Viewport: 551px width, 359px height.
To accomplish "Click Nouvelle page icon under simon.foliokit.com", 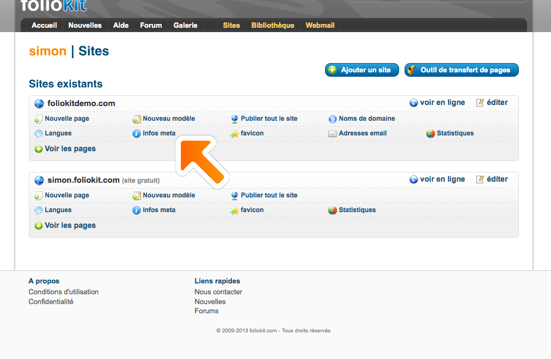I will tap(39, 196).
